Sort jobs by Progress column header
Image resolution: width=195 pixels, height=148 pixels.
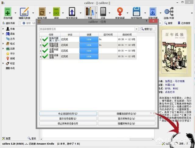point(89,35)
